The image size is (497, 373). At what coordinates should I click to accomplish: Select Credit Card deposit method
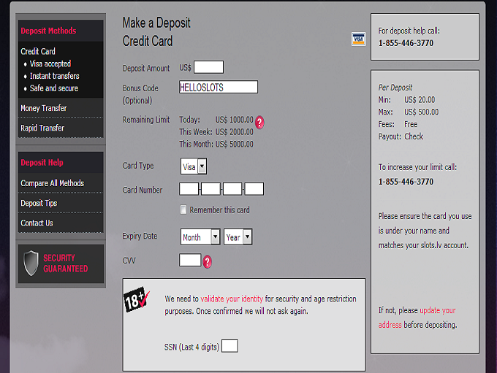pos(38,51)
